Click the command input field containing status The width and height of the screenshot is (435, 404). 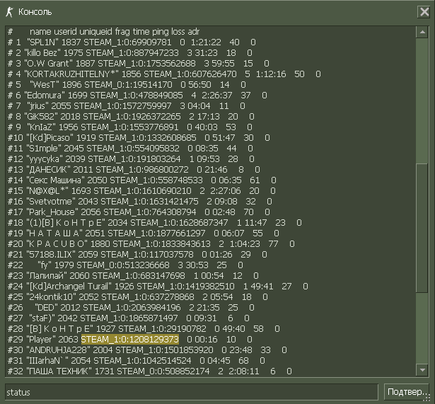191,391
